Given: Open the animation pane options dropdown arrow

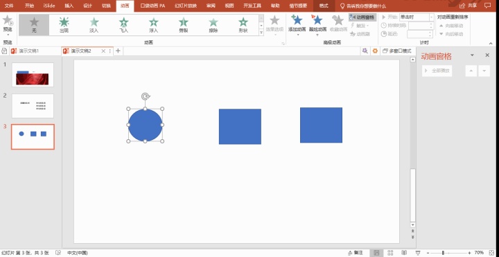Looking at the screenshot, I should pos(472,55).
